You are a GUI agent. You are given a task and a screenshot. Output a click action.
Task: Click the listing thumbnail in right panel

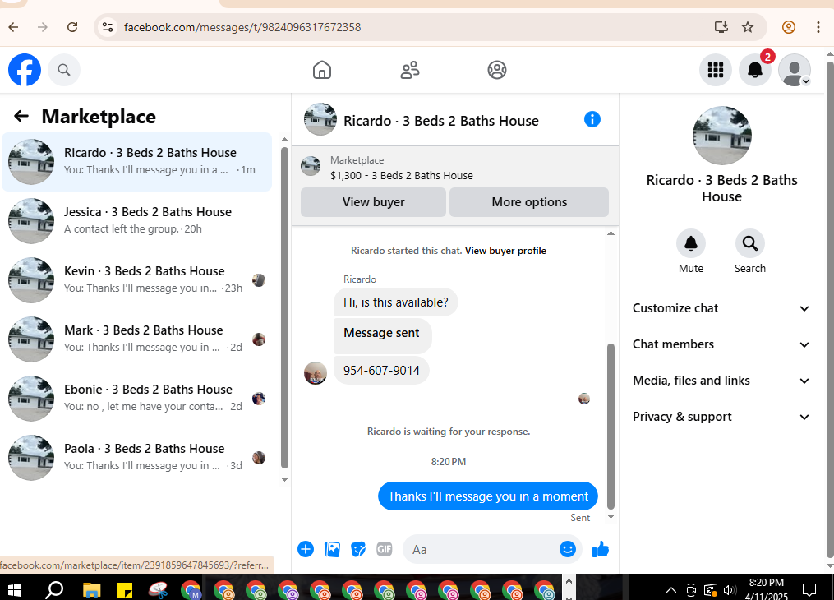(721, 135)
